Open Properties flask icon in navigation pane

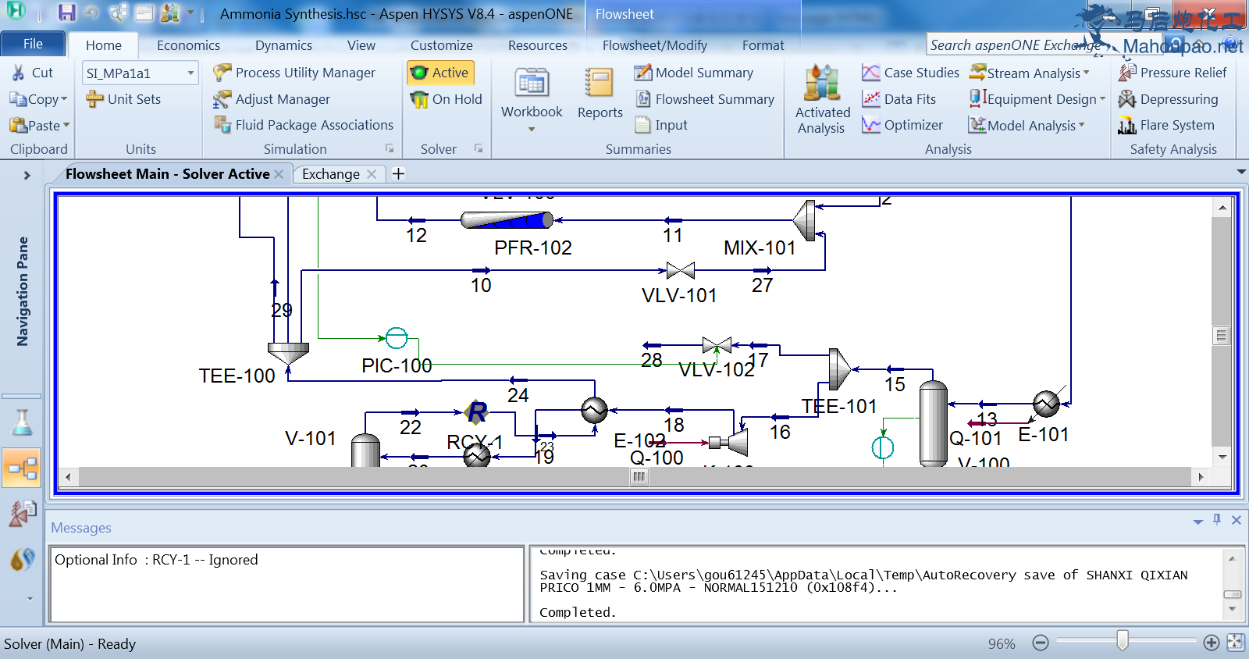point(22,422)
